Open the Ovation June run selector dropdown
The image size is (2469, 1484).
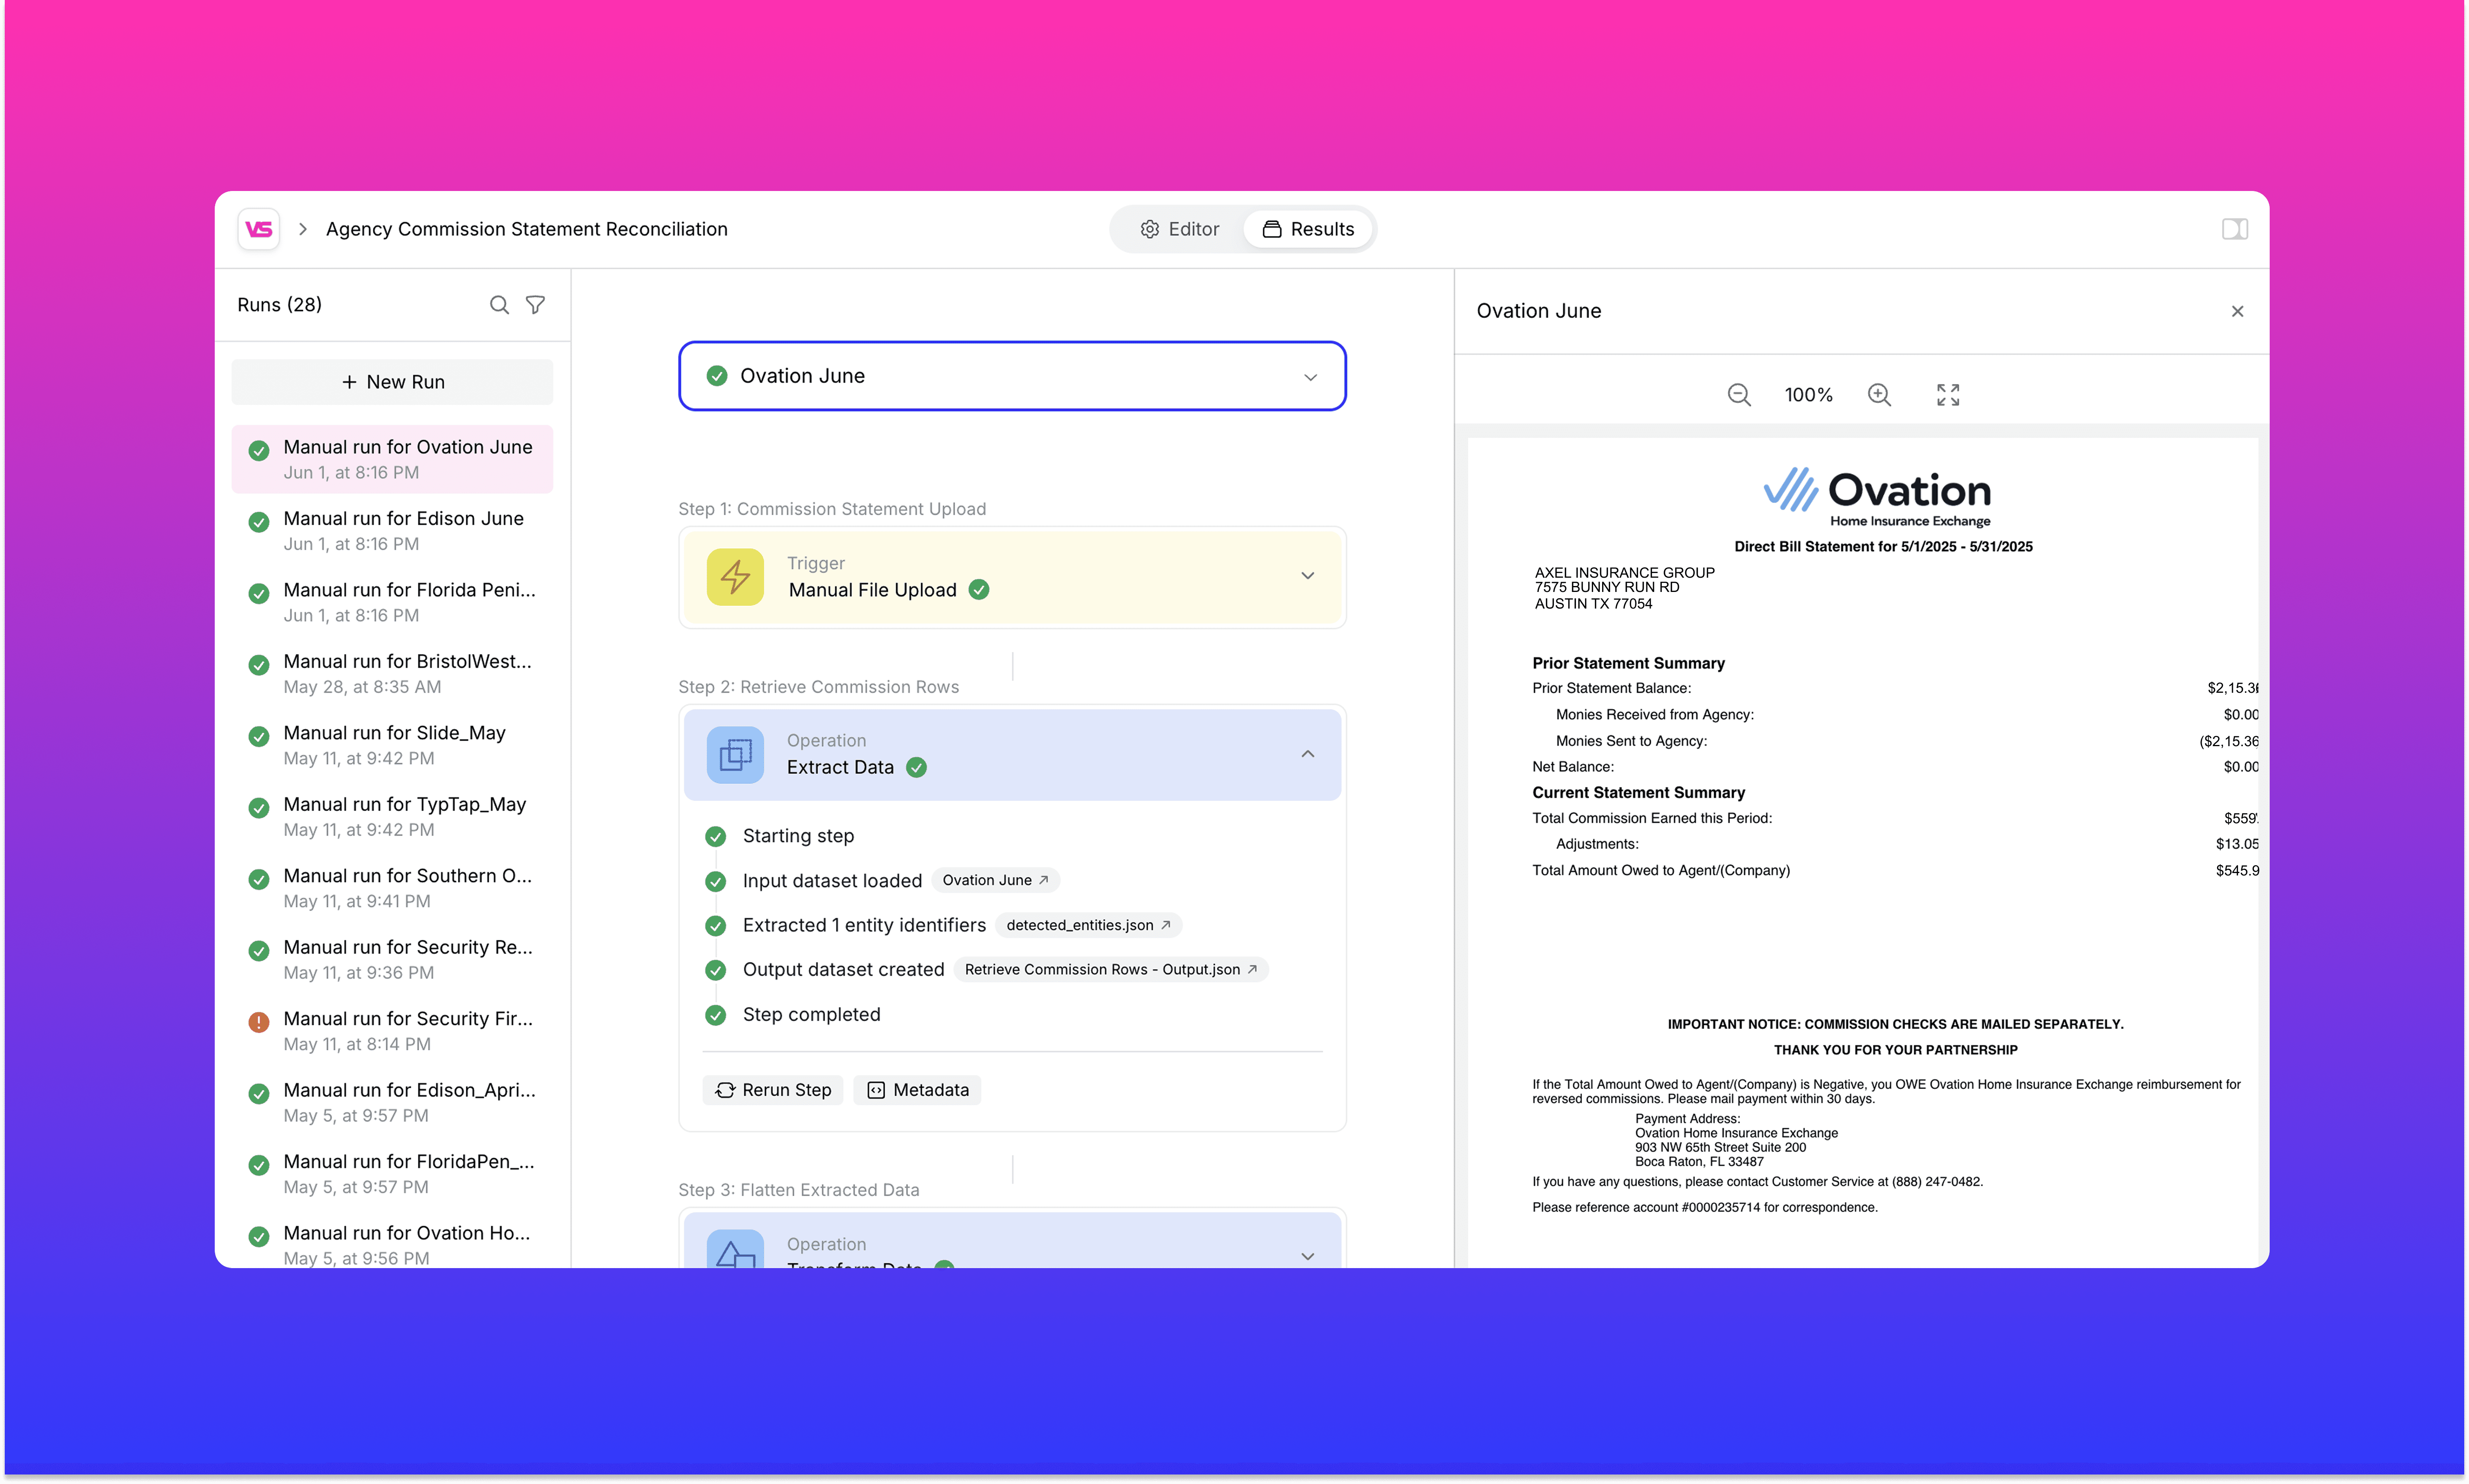pos(1012,376)
